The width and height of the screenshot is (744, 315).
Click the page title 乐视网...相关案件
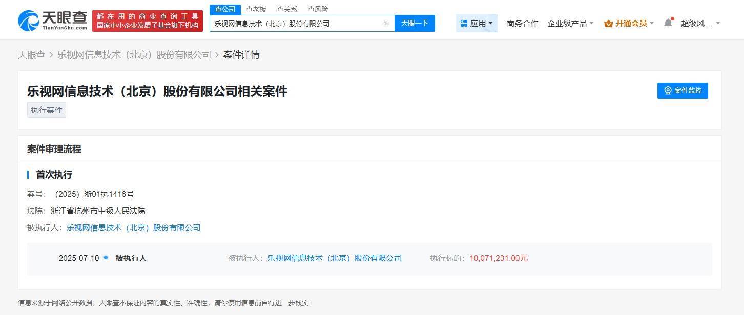pyautogui.click(x=157, y=91)
